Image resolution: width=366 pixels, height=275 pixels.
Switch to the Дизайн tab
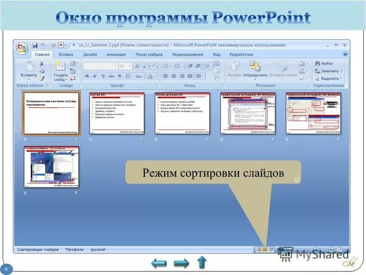[x=90, y=54]
